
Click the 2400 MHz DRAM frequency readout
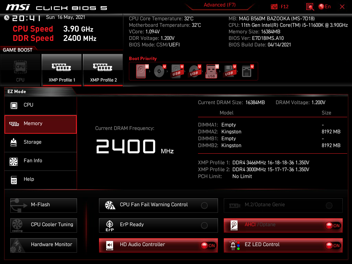click(x=135, y=146)
